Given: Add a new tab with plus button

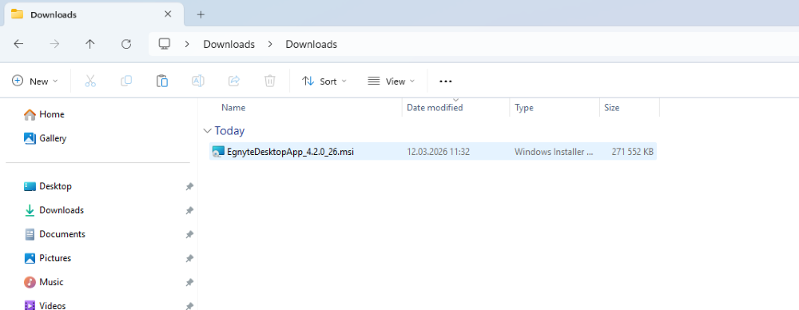Looking at the screenshot, I should point(201,14).
